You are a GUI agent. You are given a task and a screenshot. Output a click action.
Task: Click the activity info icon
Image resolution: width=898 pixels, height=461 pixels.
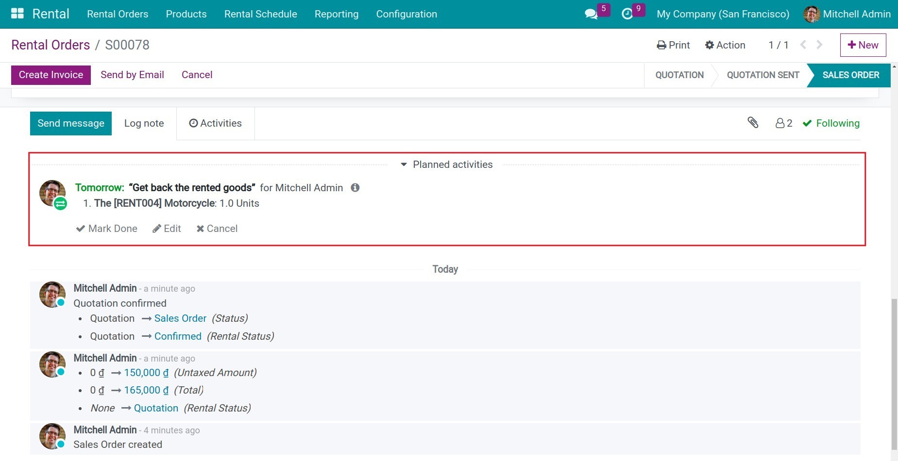point(355,187)
